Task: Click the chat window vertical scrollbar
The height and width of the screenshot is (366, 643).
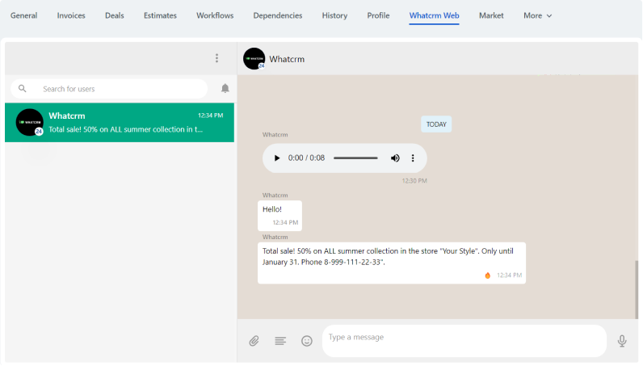Action: (636, 289)
